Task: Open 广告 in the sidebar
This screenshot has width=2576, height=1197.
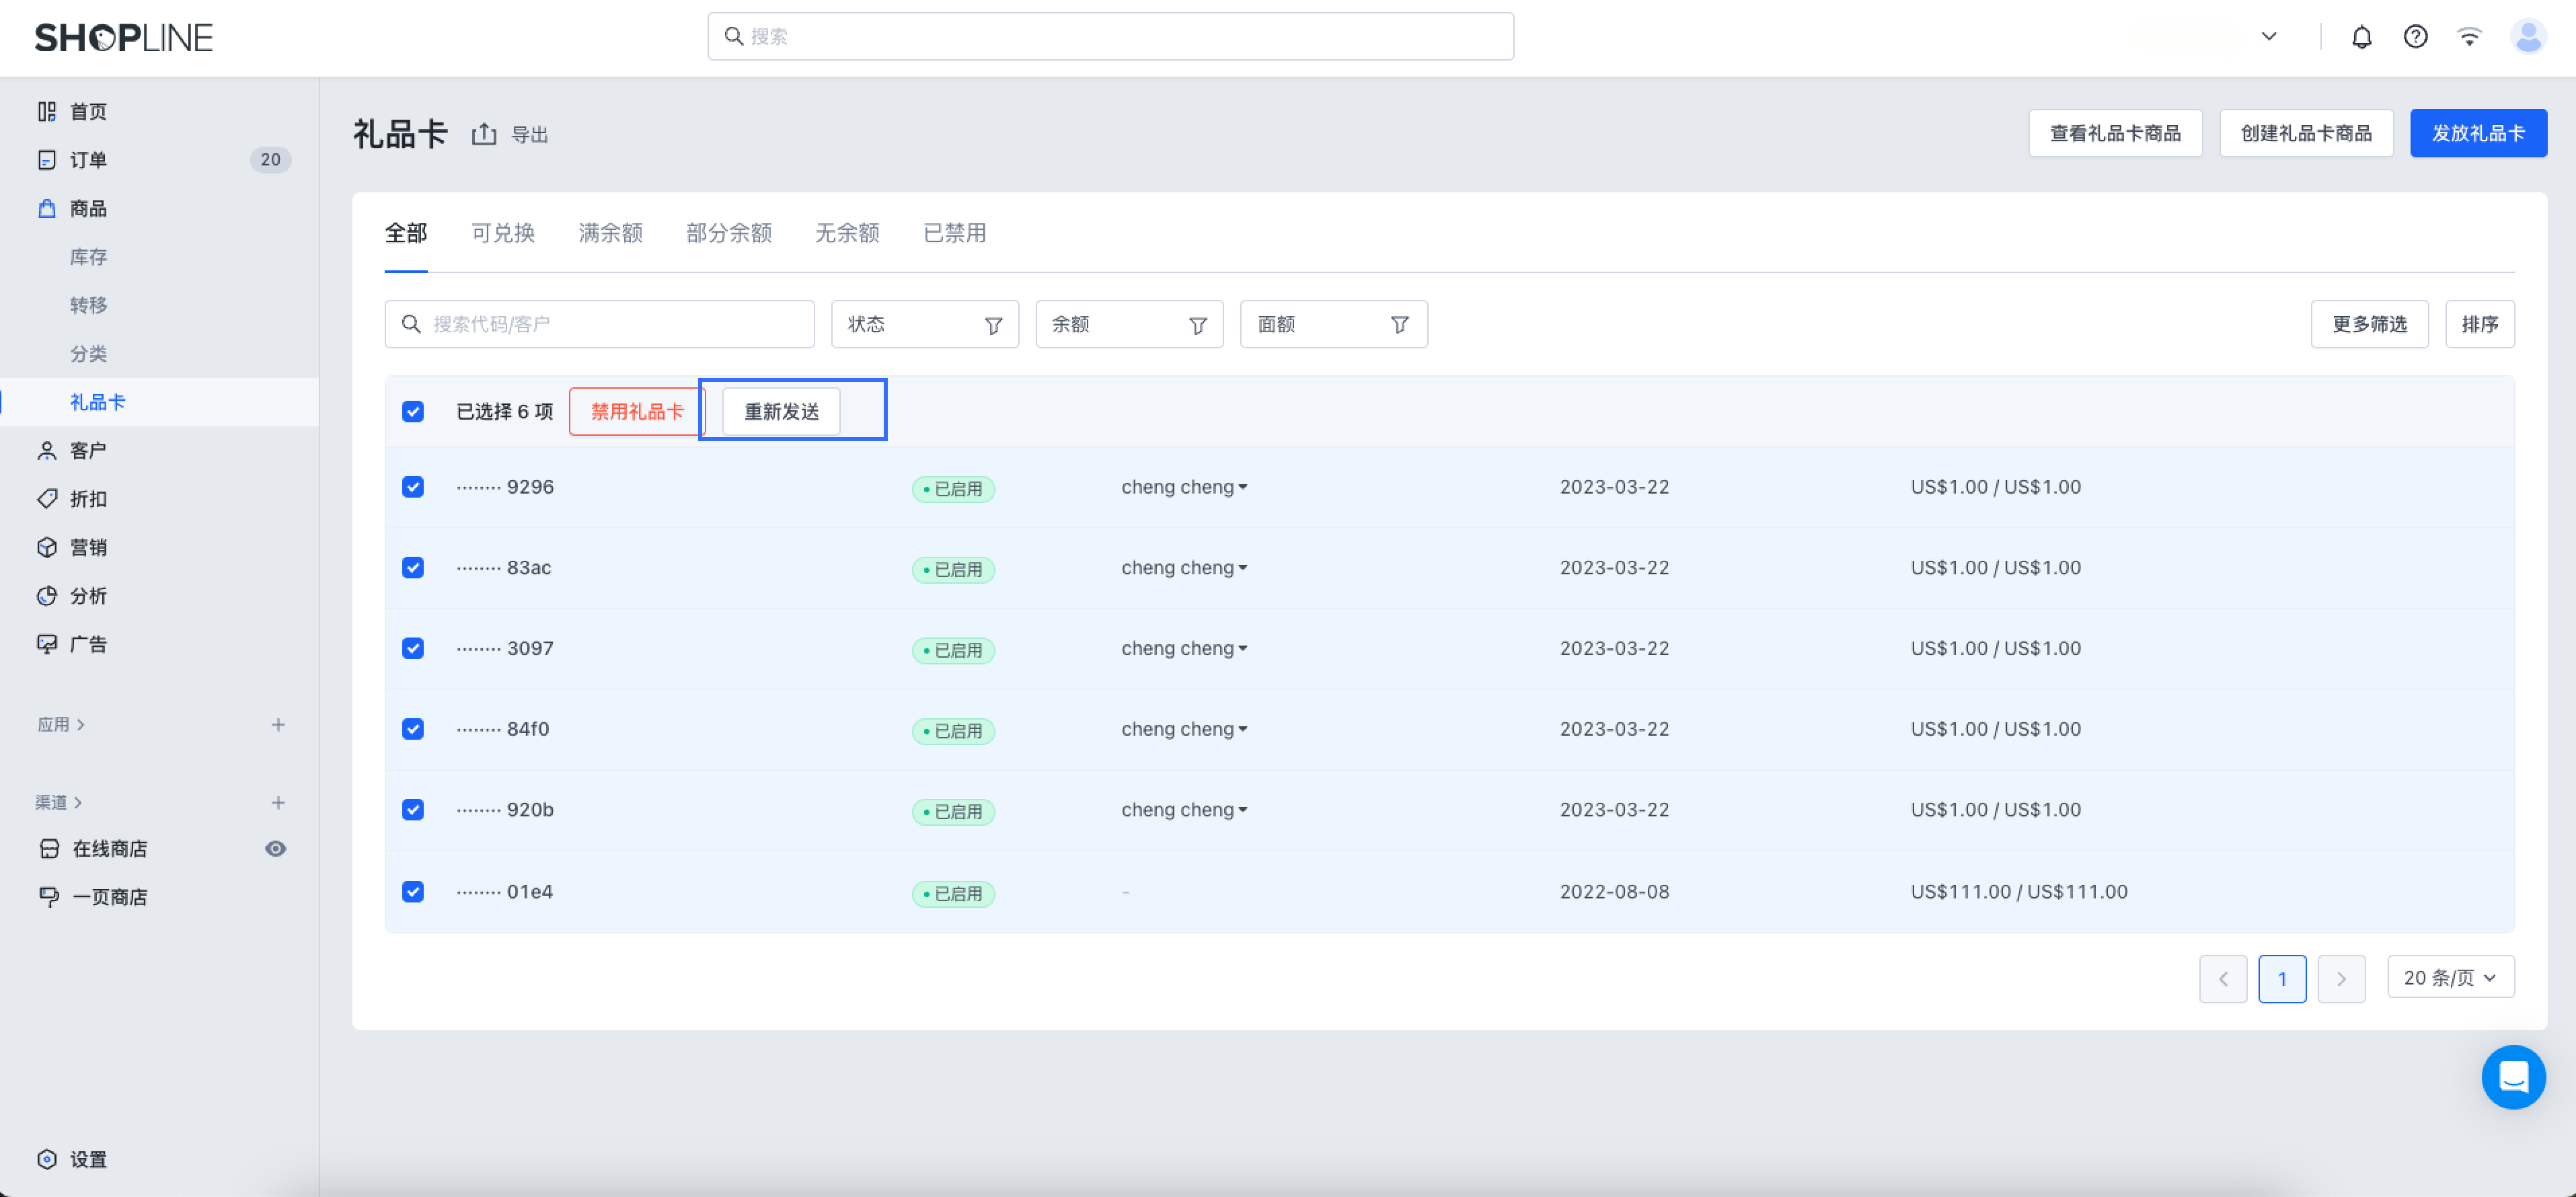Action: [x=88, y=644]
